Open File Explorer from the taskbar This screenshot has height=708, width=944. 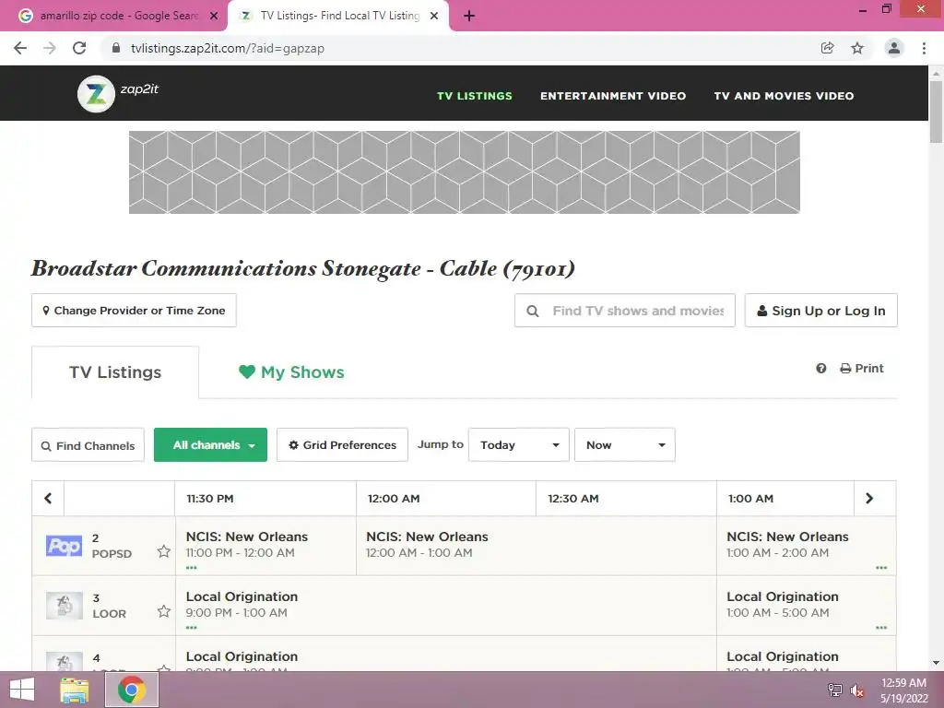(x=75, y=690)
